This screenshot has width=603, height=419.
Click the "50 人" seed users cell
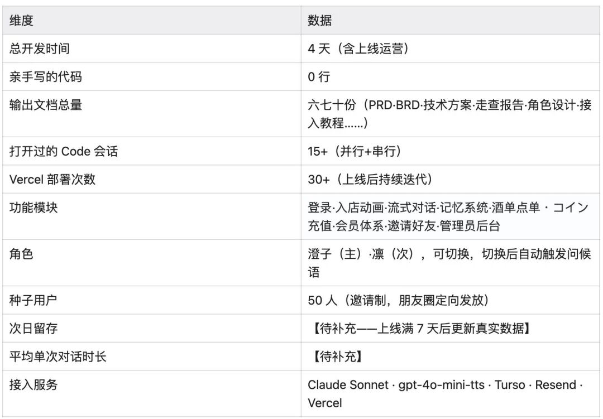(399, 300)
